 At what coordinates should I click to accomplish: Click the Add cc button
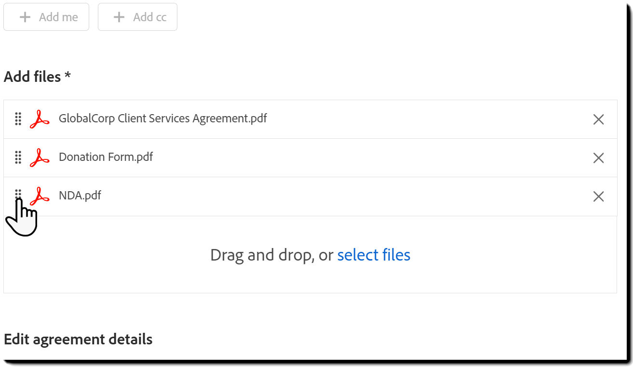click(137, 17)
